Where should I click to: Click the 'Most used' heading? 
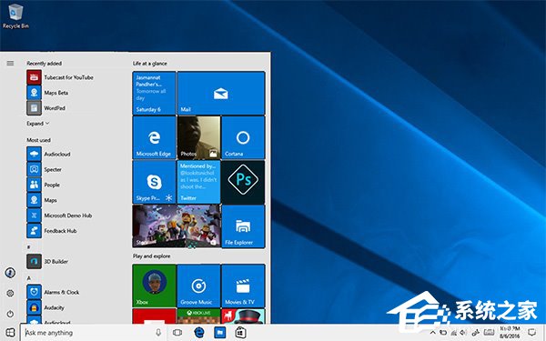[38, 140]
